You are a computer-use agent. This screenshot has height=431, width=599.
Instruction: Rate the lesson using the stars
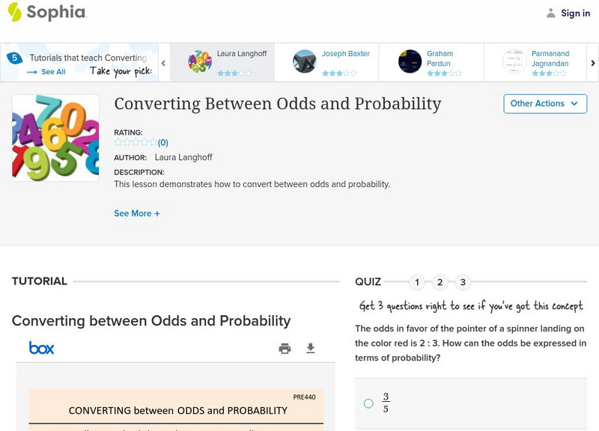[x=136, y=142]
